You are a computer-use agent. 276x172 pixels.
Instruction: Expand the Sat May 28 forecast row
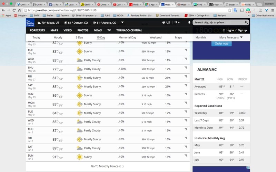pyautogui.click(x=186, y=85)
